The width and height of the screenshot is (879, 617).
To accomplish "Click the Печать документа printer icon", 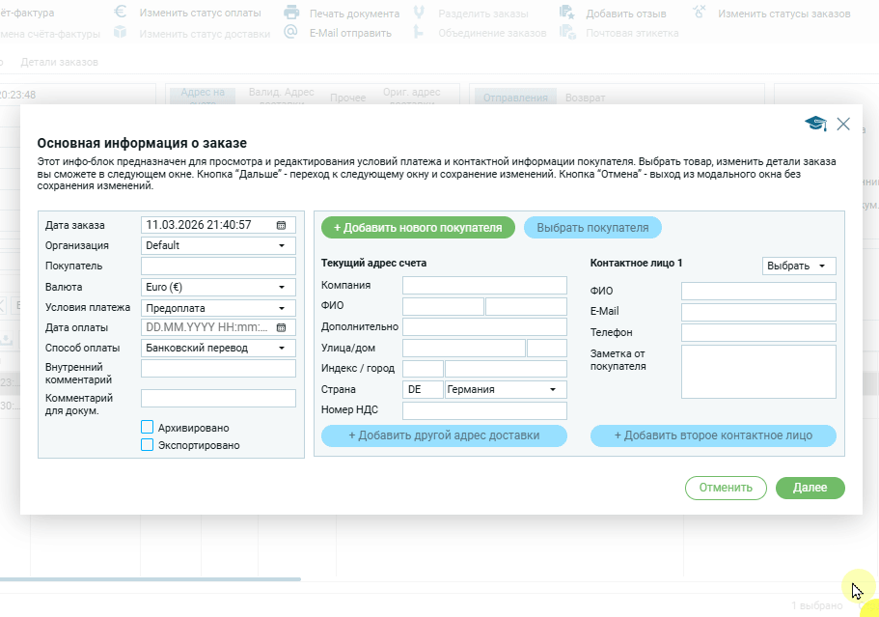I will click(291, 14).
